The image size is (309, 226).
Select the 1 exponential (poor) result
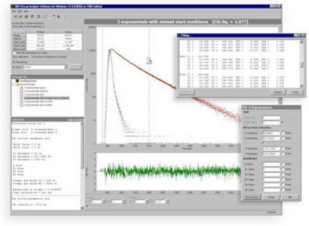click(35, 88)
